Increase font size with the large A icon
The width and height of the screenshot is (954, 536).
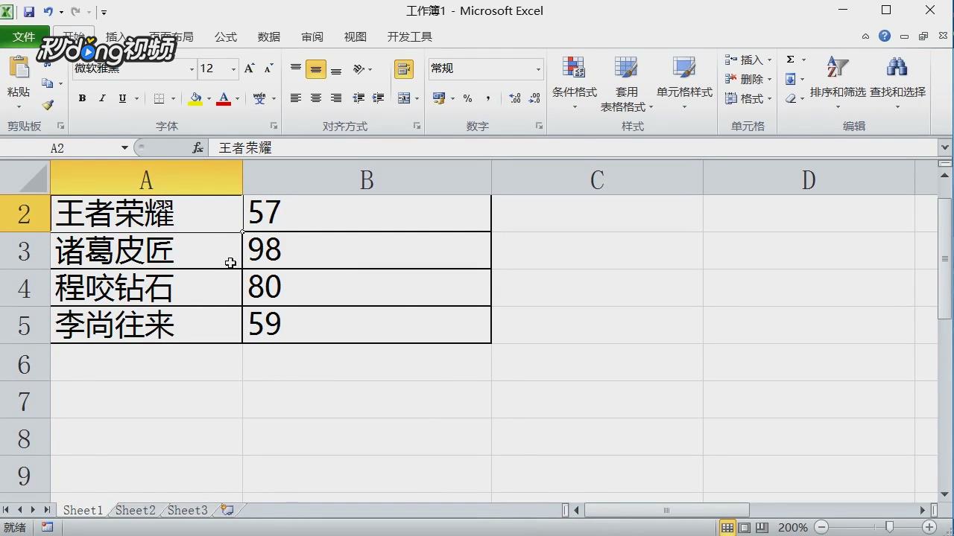(x=250, y=68)
